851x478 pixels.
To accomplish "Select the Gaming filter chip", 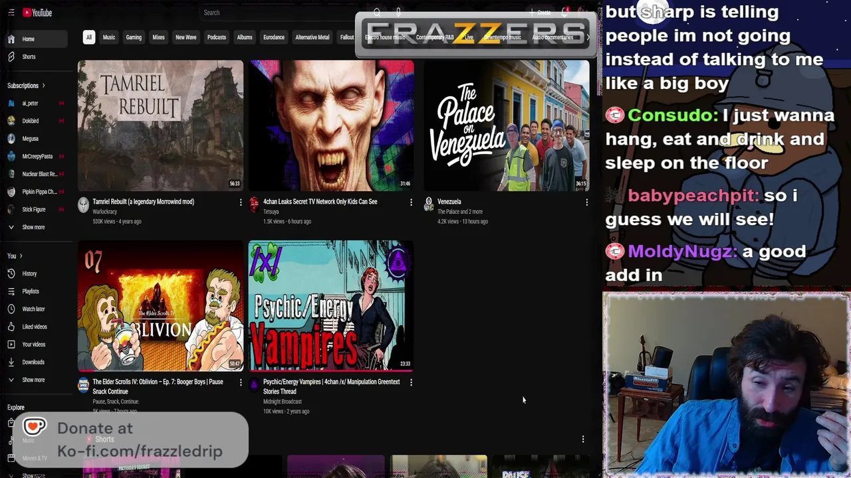I will point(134,37).
